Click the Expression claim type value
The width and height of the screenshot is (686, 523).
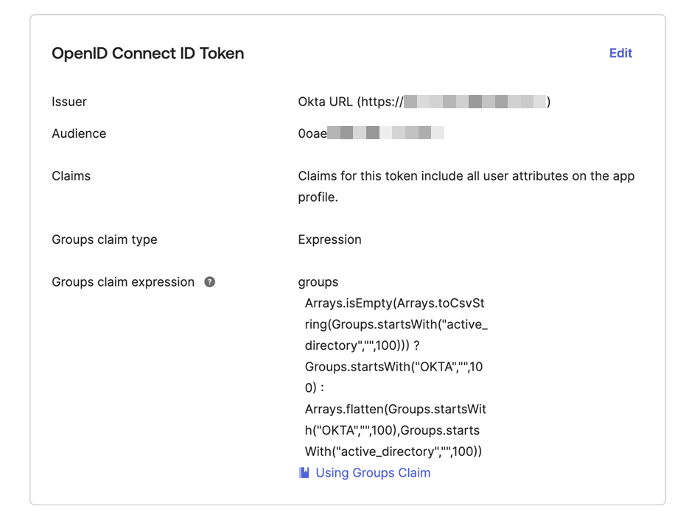tap(329, 239)
